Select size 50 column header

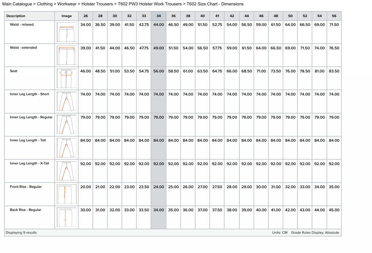[x=291, y=16]
